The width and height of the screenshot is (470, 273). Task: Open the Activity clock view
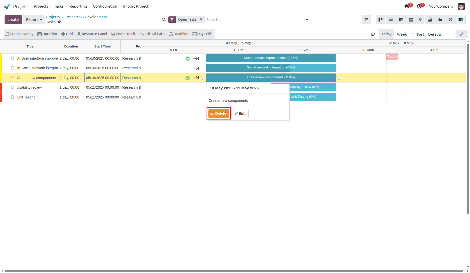(451, 20)
